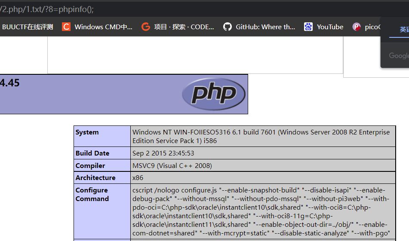Image resolution: width=409 pixels, height=241 pixels.
Task: Open the Windows CMD bookmark
Action: [x=103, y=27]
